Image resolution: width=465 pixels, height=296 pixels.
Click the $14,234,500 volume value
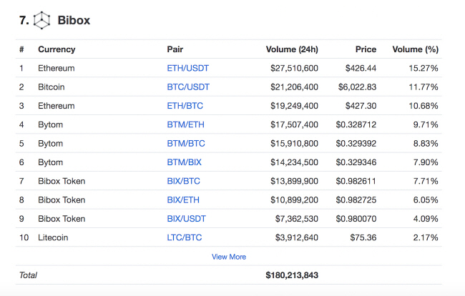click(x=294, y=162)
